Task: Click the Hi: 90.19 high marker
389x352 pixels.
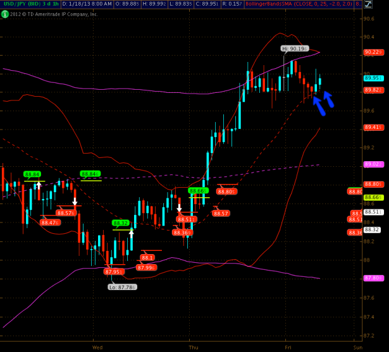Action: pyautogui.click(x=294, y=48)
